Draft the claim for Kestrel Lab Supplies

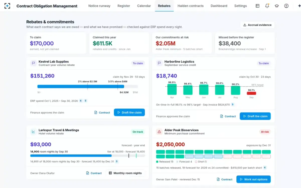(129, 113)
